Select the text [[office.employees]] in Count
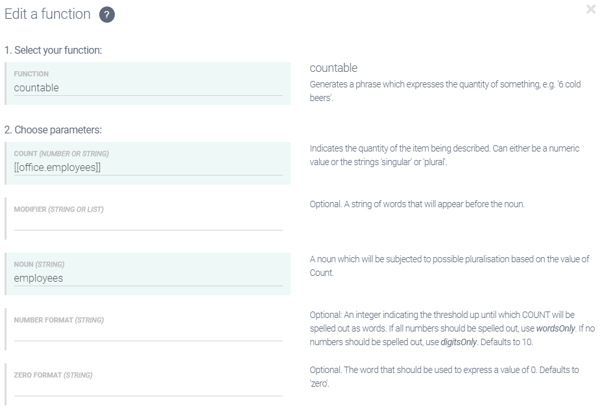 pyautogui.click(x=58, y=168)
